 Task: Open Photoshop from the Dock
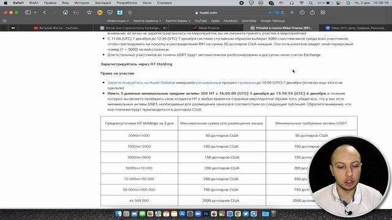point(206,214)
